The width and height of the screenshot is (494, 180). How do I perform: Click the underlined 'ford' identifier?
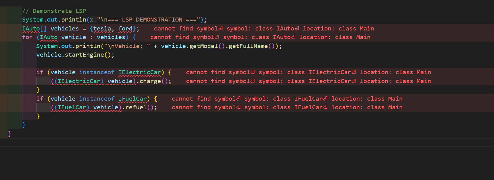[125, 28]
